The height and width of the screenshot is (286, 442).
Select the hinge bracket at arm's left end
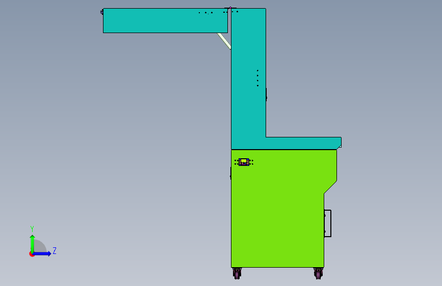(x=102, y=12)
